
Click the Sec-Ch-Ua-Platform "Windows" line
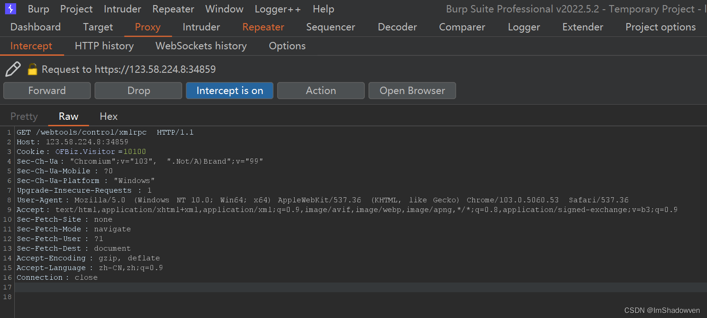click(86, 181)
